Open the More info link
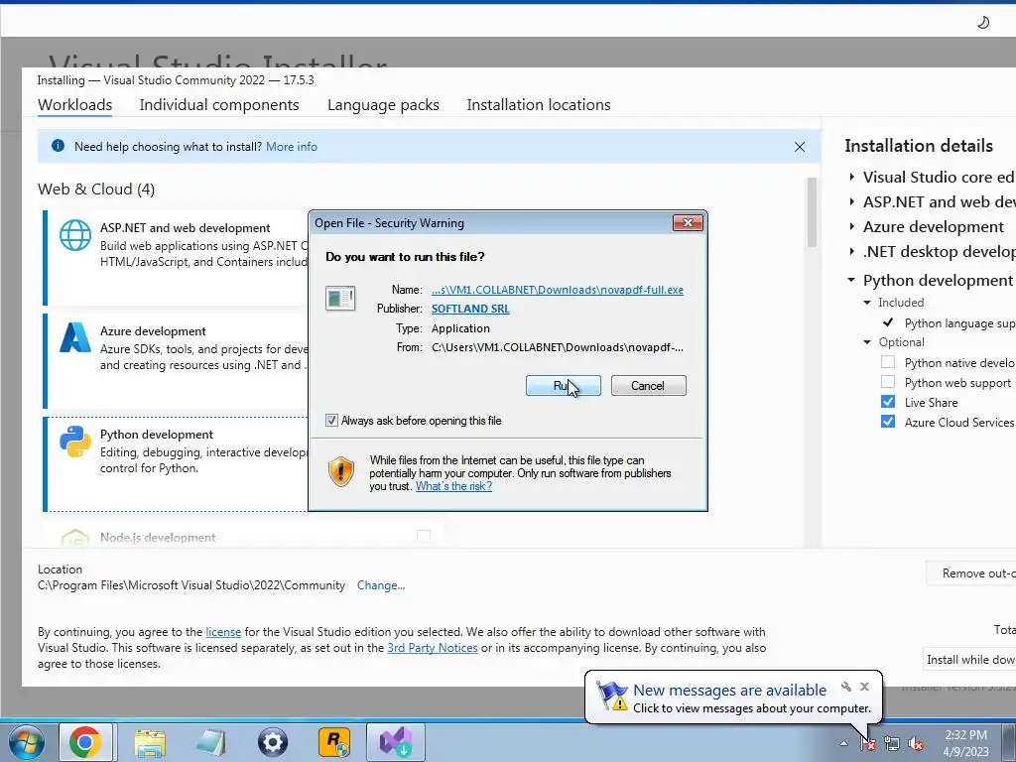Viewport: 1016px width, 762px height. [x=292, y=147]
